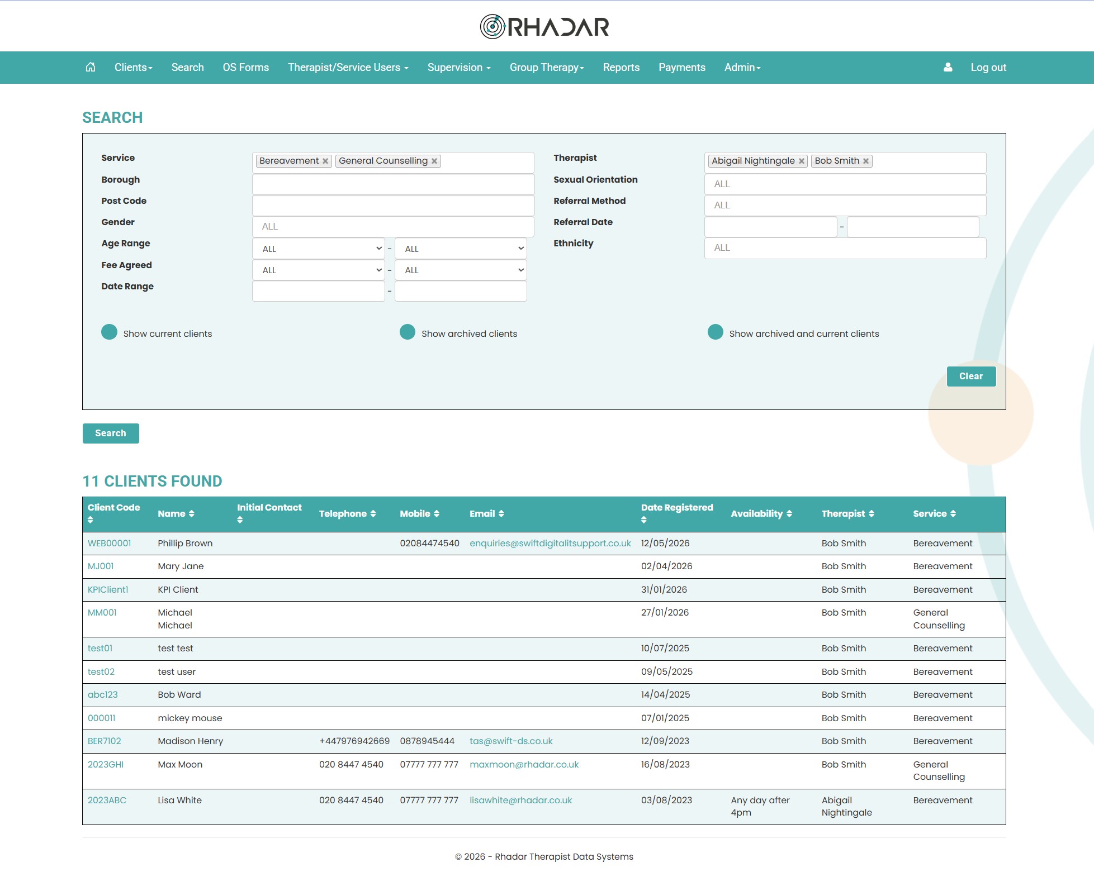Open the user profile icon

(x=948, y=67)
